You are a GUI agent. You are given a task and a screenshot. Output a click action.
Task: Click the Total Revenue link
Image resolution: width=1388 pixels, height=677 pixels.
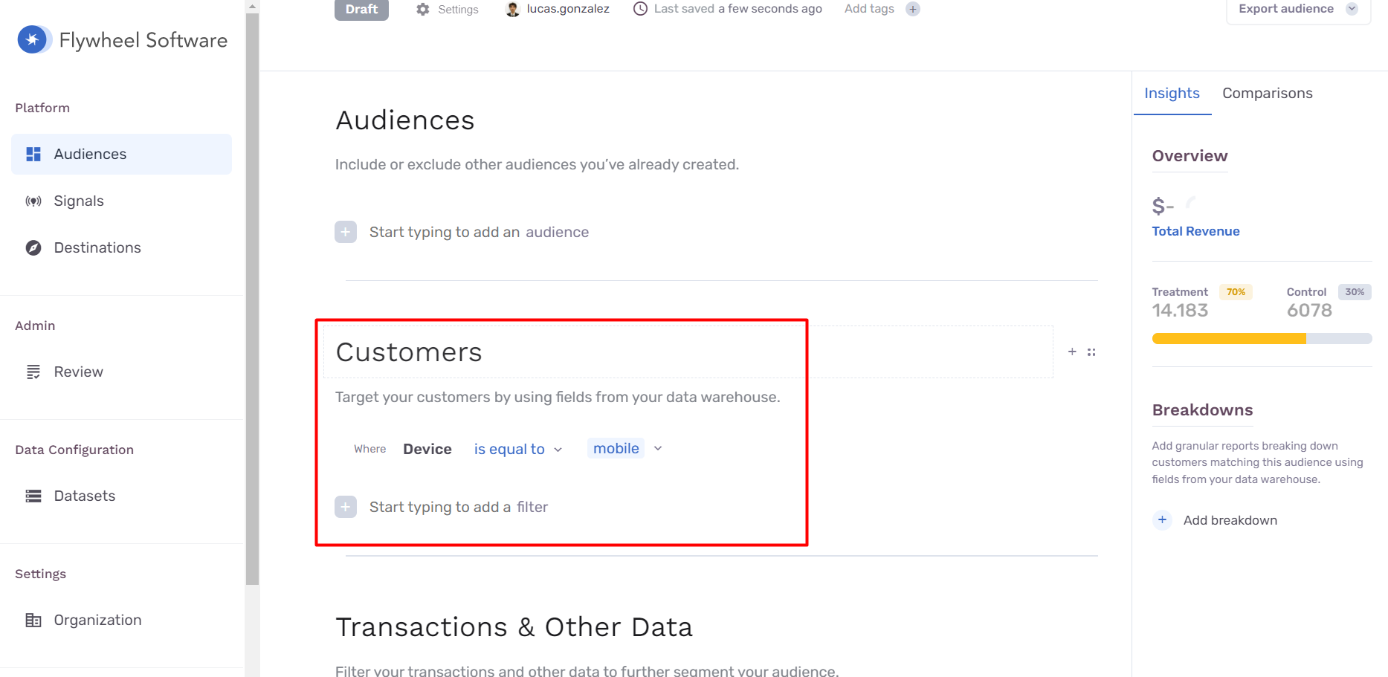point(1195,231)
